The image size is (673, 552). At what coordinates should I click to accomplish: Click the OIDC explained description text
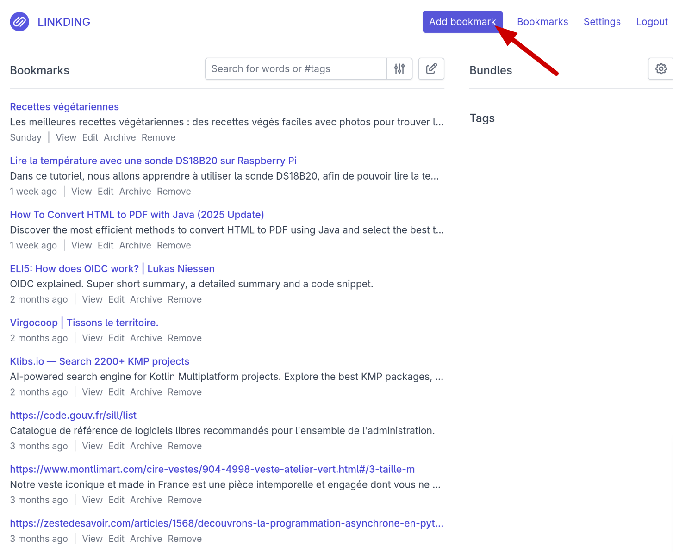click(192, 284)
